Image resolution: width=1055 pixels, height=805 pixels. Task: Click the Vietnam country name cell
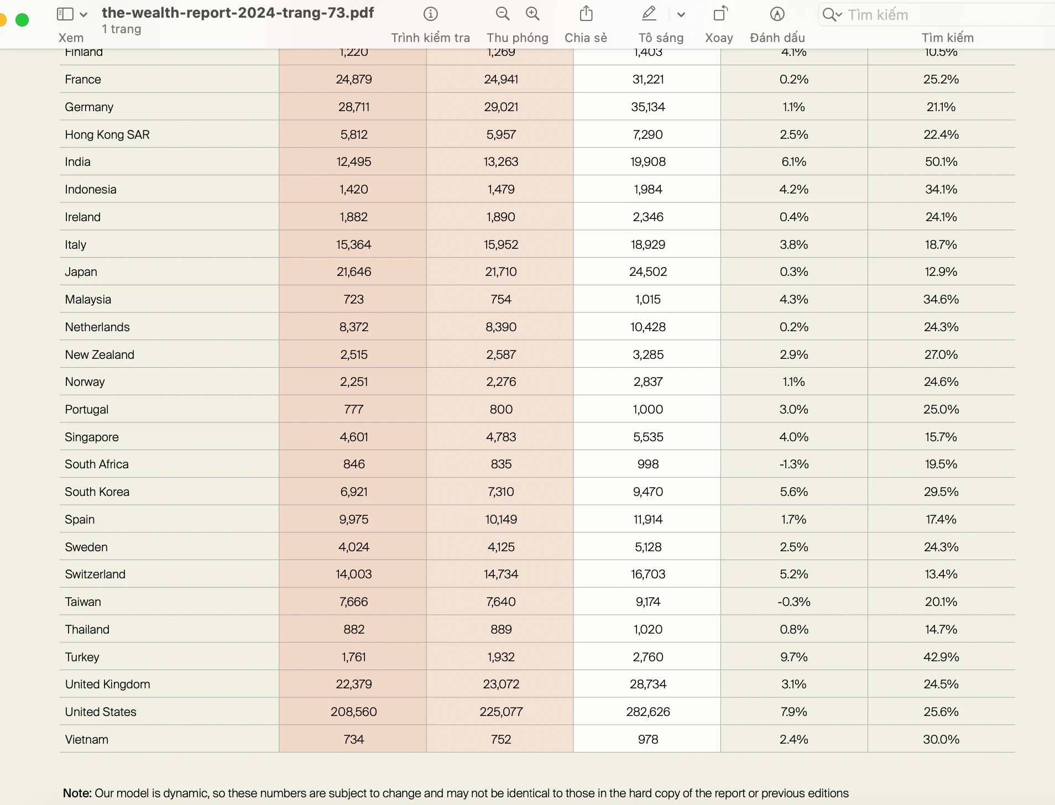[87, 739]
